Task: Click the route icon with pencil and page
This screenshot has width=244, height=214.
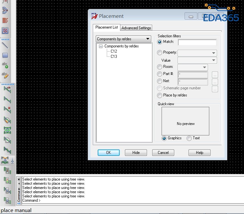Action: pyautogui.click(x=7, y=120)
